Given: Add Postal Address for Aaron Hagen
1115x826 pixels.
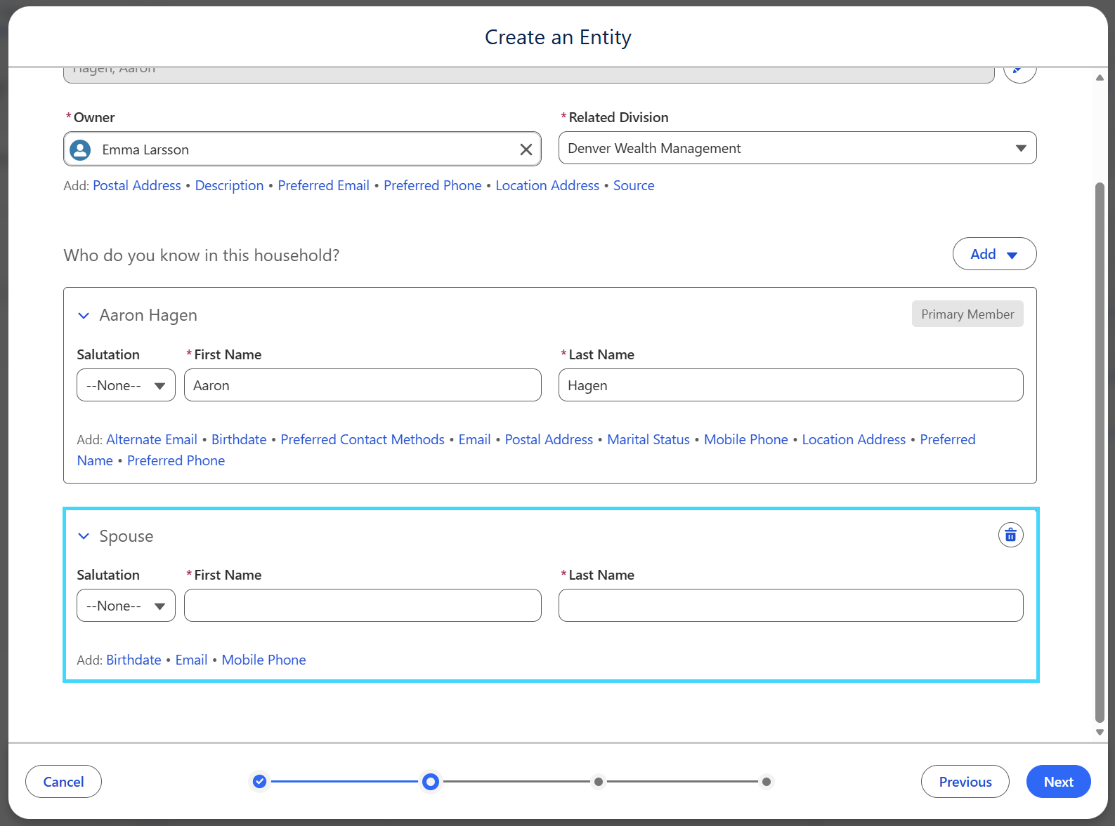Looking at the screenshot, I should [x=549, y=439].
